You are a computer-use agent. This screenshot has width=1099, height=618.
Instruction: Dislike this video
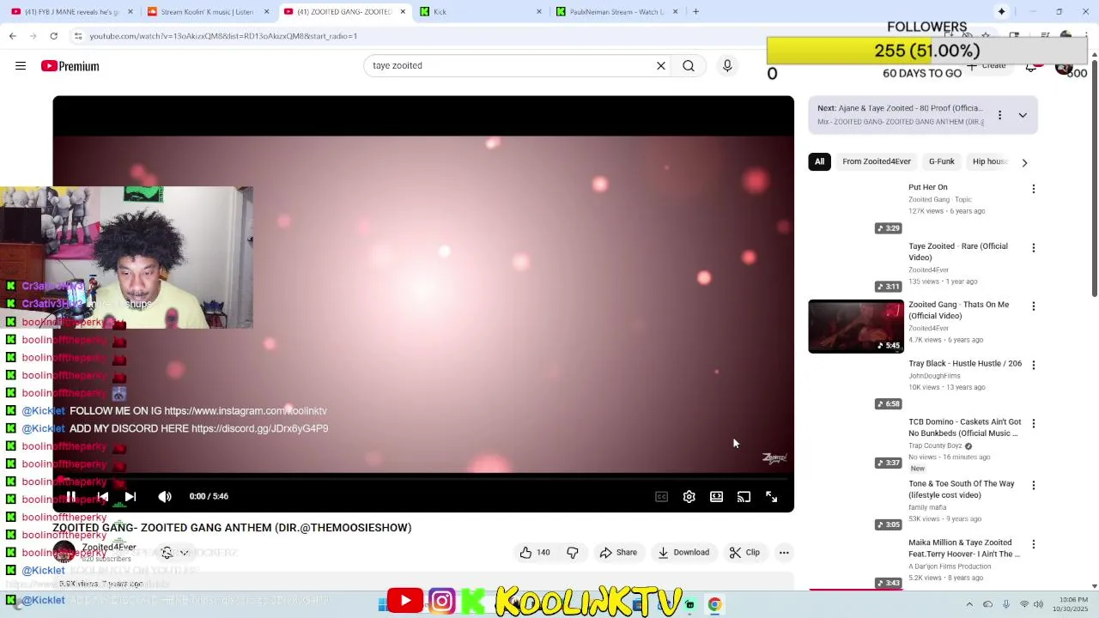coord(573,553)
